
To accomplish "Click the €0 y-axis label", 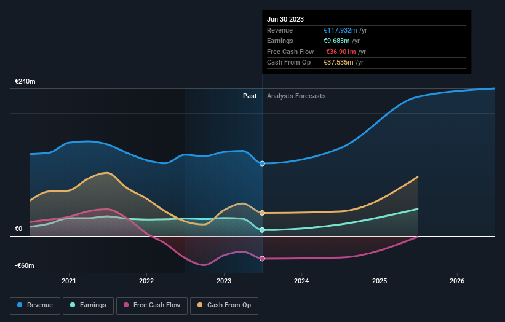I will 18,229.
